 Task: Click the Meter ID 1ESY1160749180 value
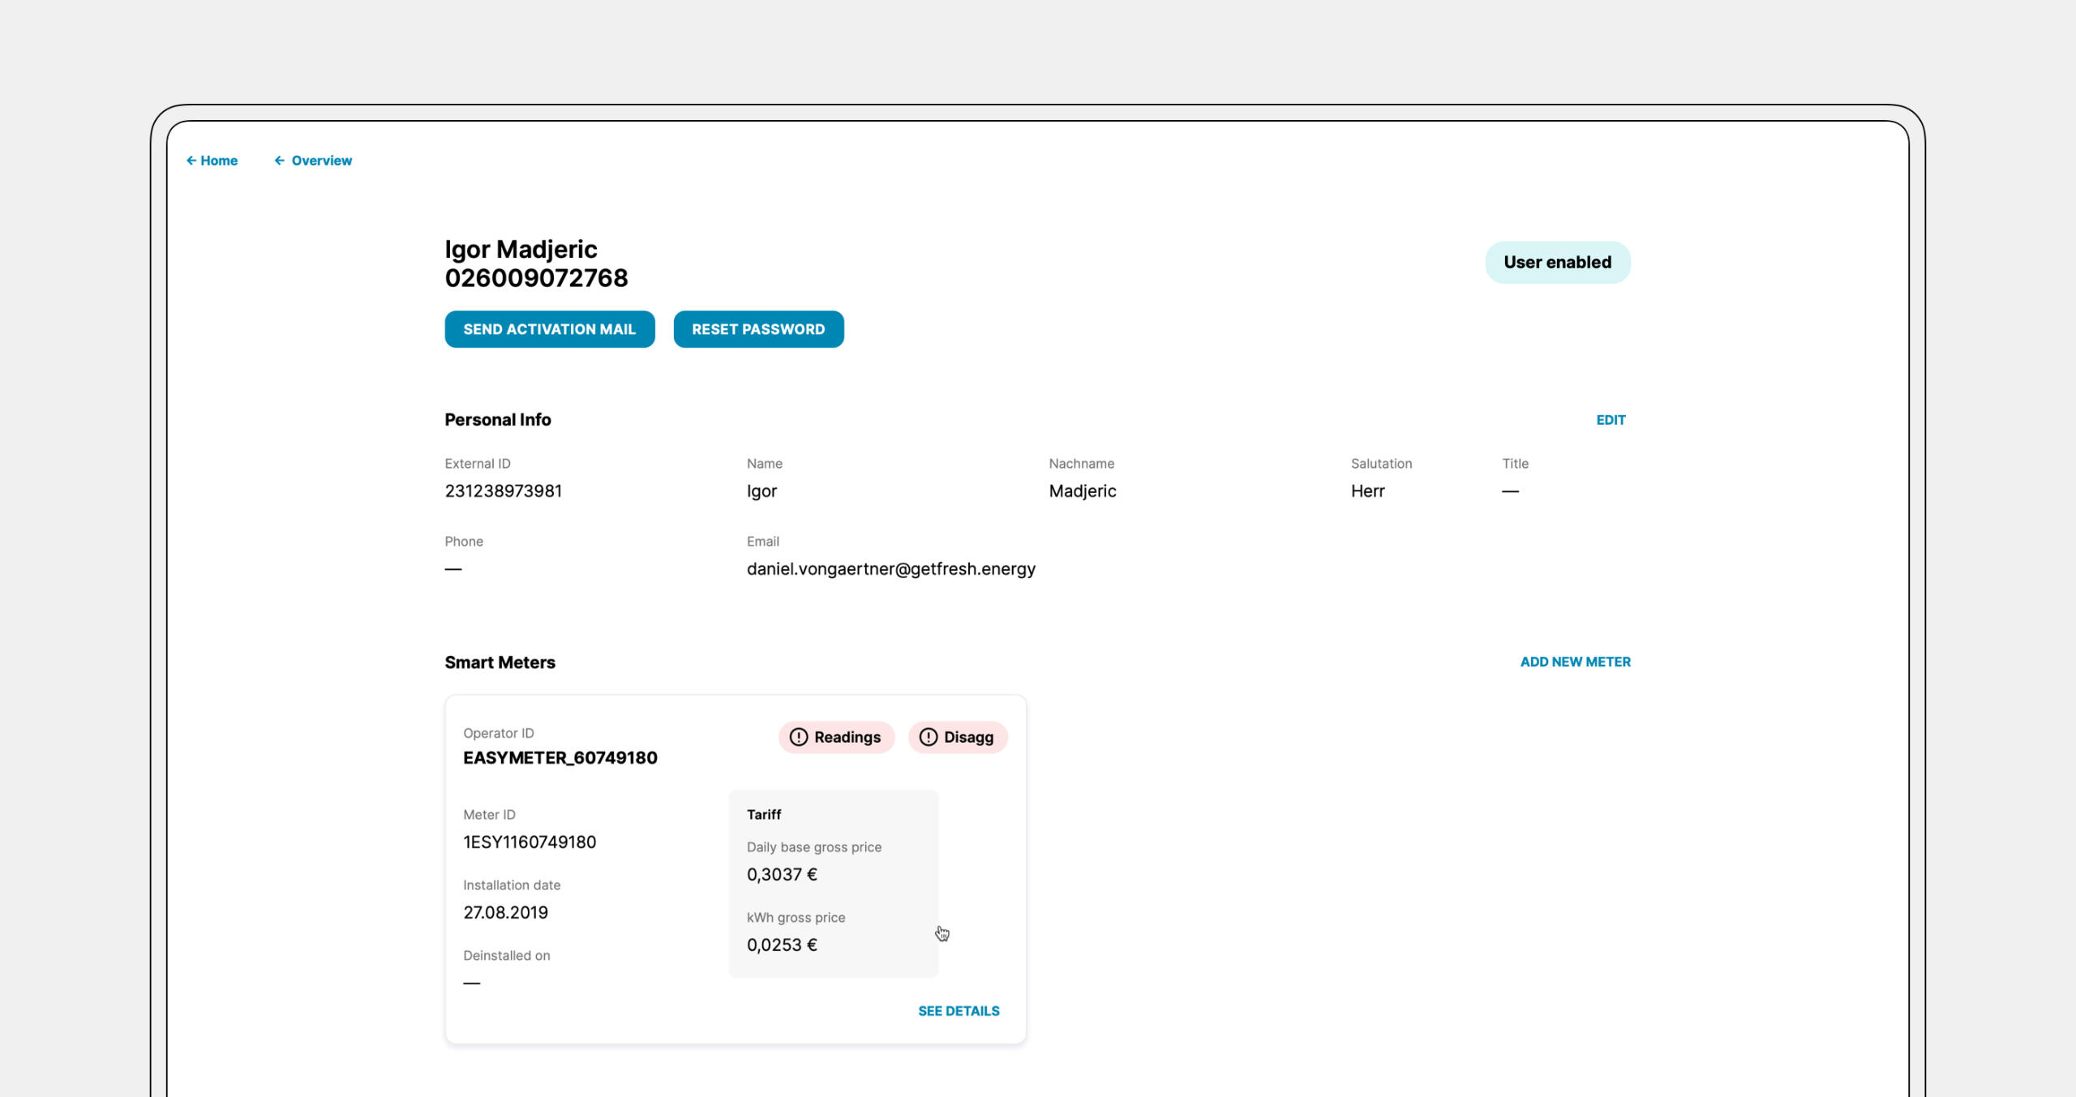(x=529, y=842)
